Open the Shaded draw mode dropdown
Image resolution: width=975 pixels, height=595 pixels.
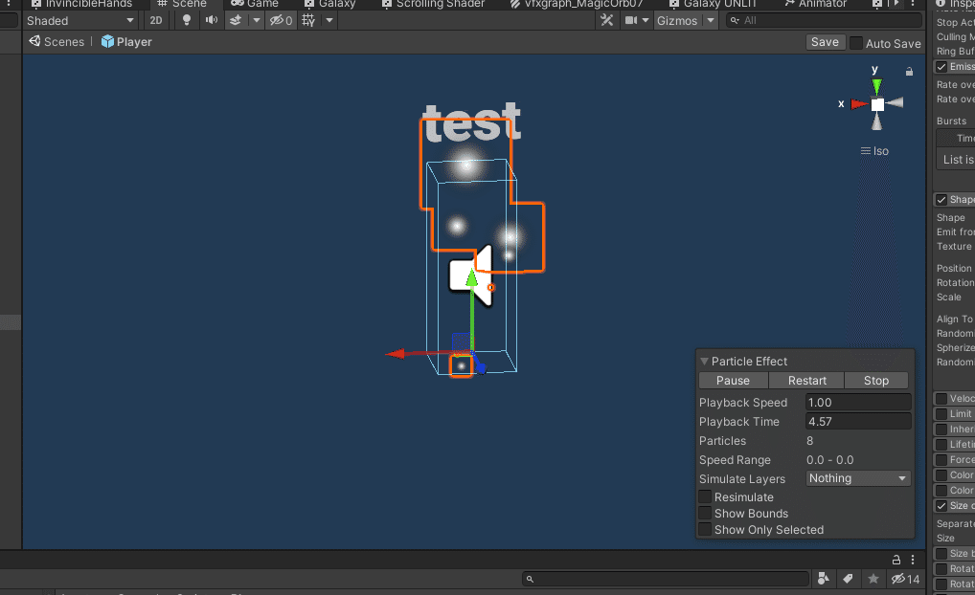point(79,20)
